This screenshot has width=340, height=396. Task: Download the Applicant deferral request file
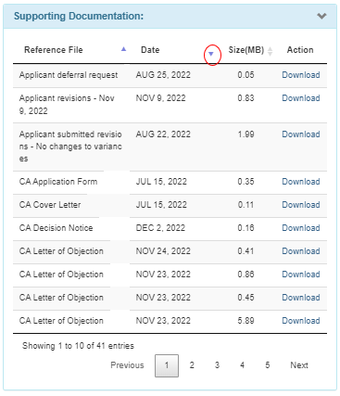click(301, 75)
